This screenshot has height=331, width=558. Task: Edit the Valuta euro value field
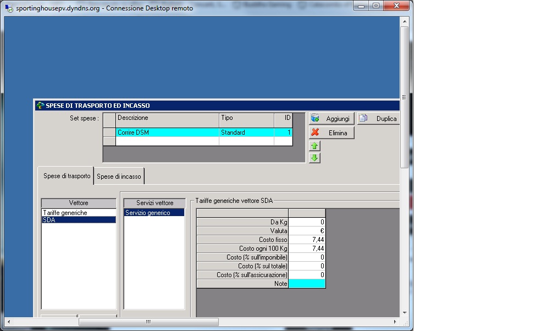[x=307, y=230]
